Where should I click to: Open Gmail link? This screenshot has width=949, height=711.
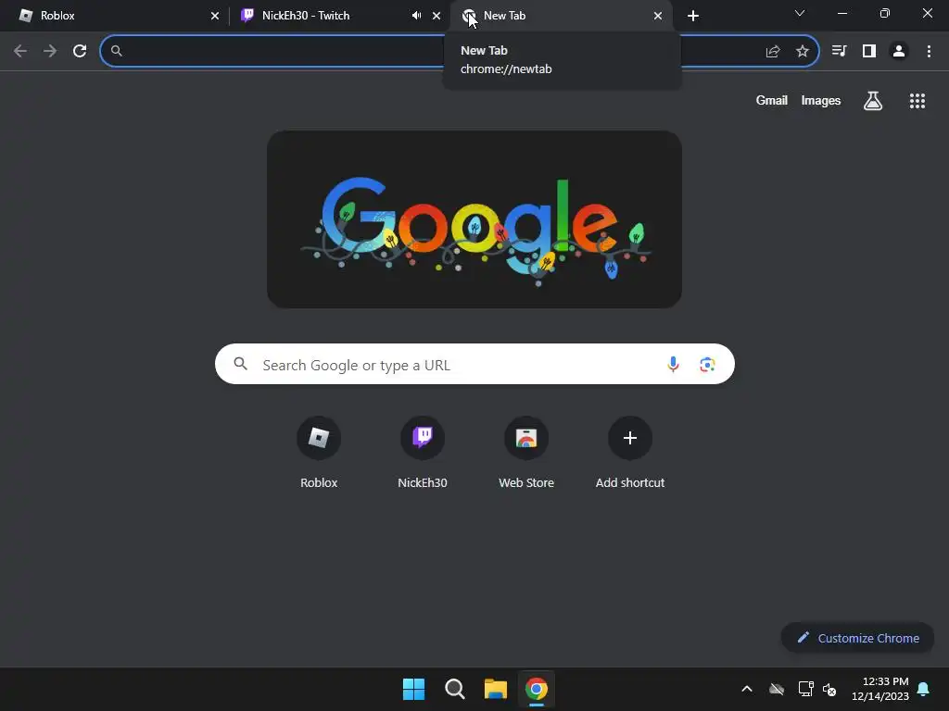(772, 101)
